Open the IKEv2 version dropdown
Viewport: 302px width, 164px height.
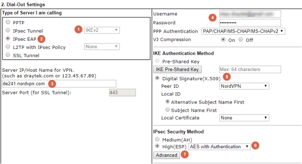pos(101,30)
